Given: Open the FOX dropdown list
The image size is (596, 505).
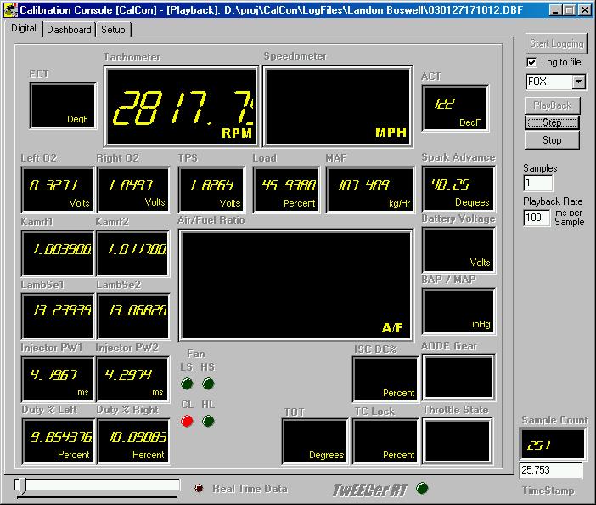Looking at the screenshot, I should coord(579,82).
